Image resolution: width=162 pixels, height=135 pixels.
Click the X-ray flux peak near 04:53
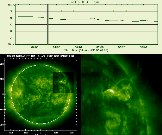pyautogui.click(x=92, y=18)
